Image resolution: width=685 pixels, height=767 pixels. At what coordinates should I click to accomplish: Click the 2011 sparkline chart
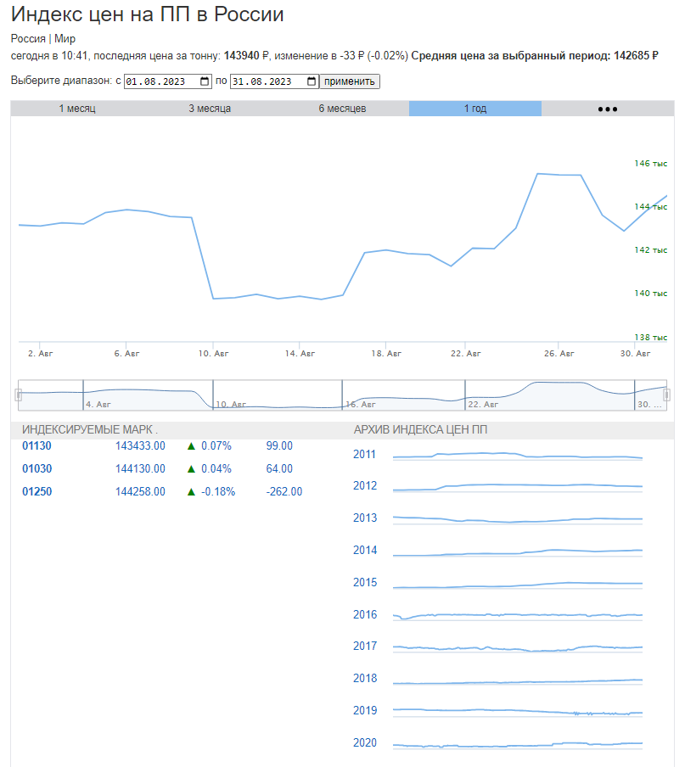(518, 456)
